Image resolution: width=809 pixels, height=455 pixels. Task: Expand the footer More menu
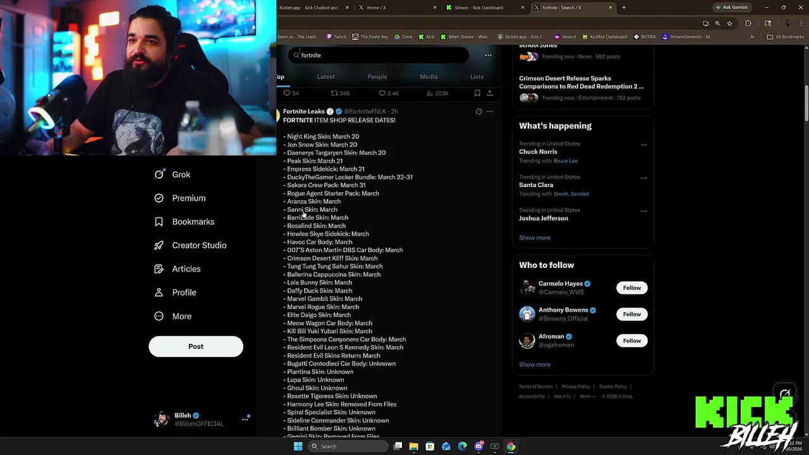coord(587,396)
